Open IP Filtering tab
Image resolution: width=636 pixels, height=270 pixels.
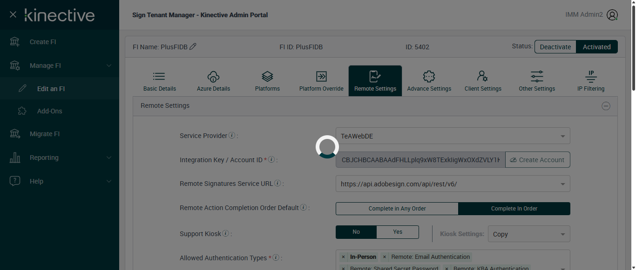click(591, 81)
